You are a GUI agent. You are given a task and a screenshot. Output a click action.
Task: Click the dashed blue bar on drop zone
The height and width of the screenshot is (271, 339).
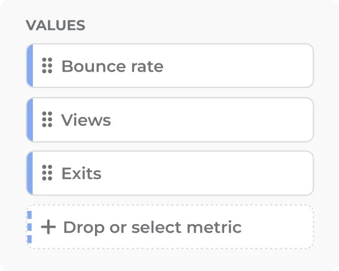(30, 227)
